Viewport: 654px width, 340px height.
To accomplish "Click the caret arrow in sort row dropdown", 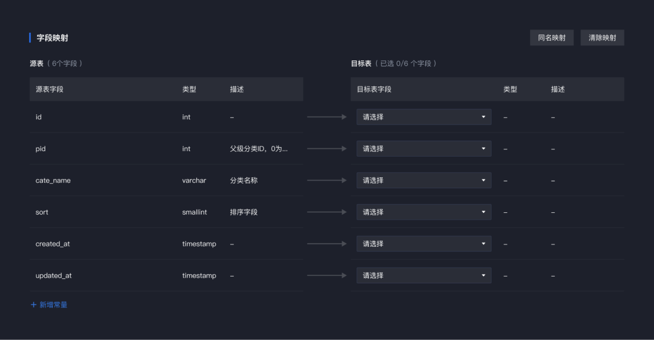I will (483, 212).
